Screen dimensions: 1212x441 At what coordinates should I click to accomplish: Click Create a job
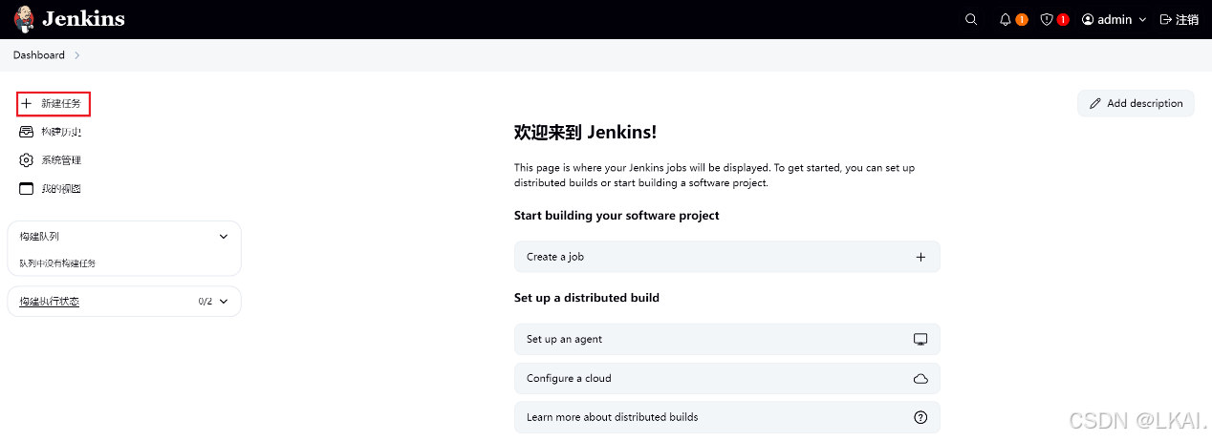point(727,257)
